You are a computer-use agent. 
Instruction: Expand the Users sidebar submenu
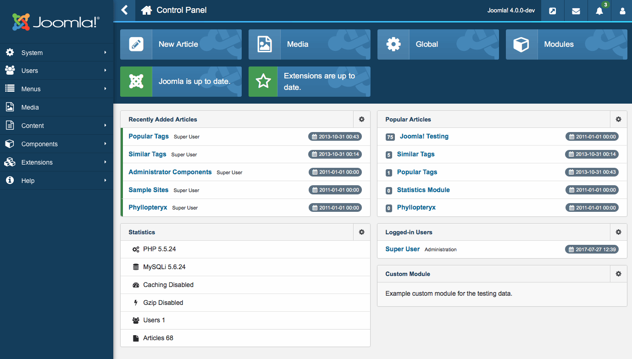(56, 71)
